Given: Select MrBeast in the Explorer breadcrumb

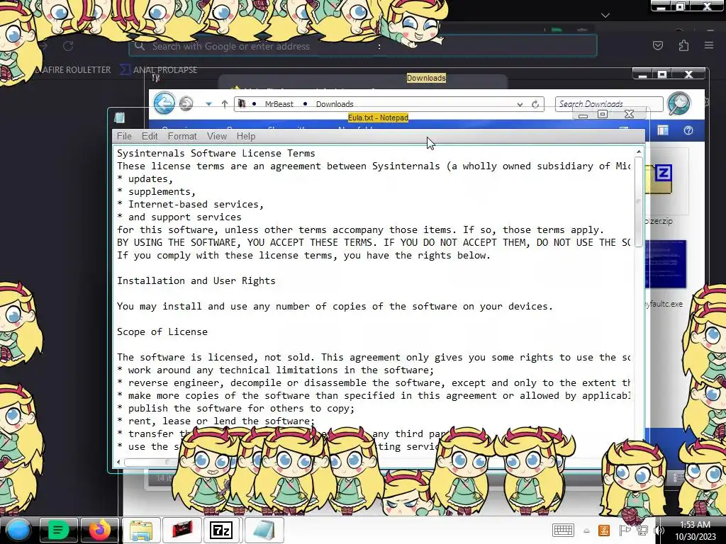Looking at the screenshot, I should click(x=279, y=104).
